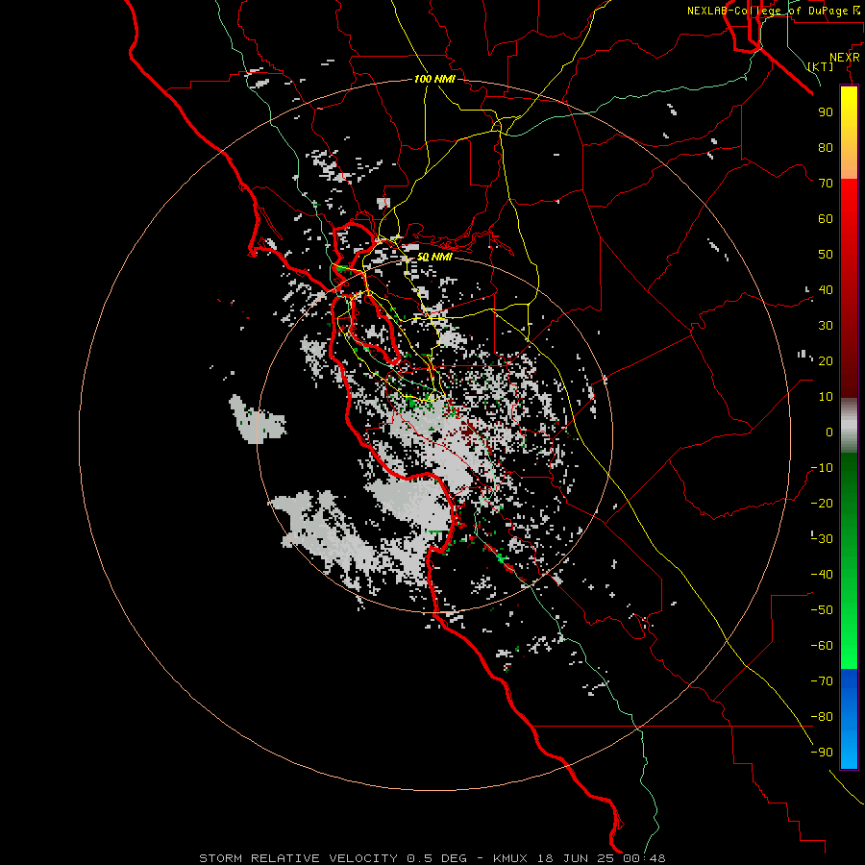Click the "-40" value on velocity scale
The height and width of the screenshot is (865, 865).
[822, 575]
